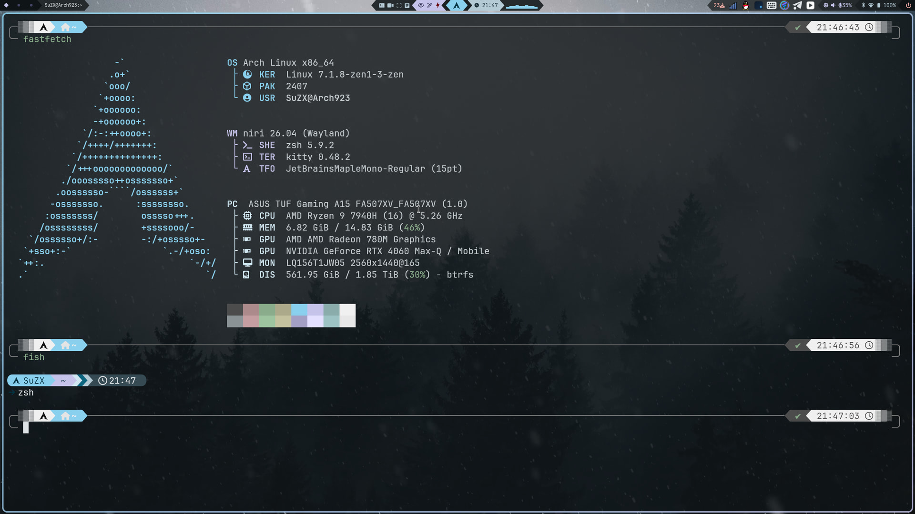This screenshot has height=514, width=915.
Task: Click the top bar clock showing 21:47
Action: (x=486, y=5)
